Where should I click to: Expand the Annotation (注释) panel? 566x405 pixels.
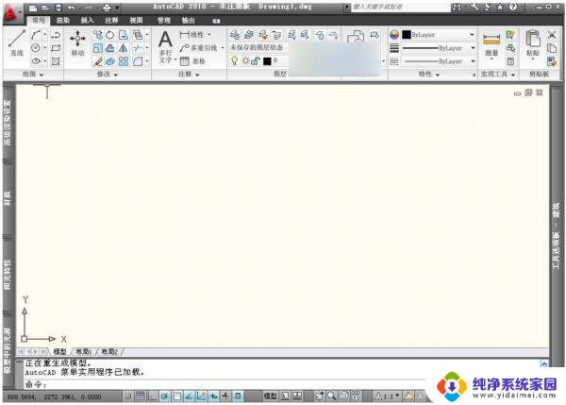coord(189,74)
